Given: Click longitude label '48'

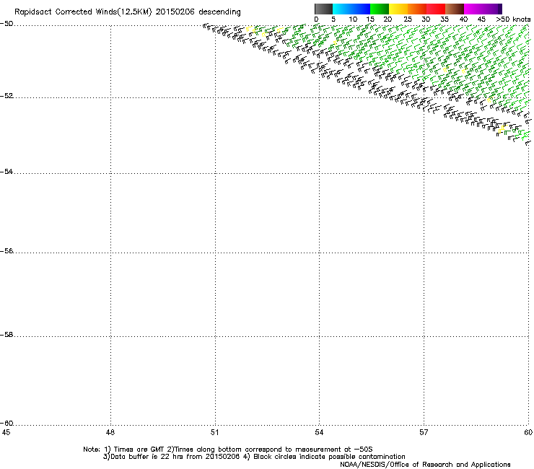Looking at the screenshot, I should click(x=110, y=432).
